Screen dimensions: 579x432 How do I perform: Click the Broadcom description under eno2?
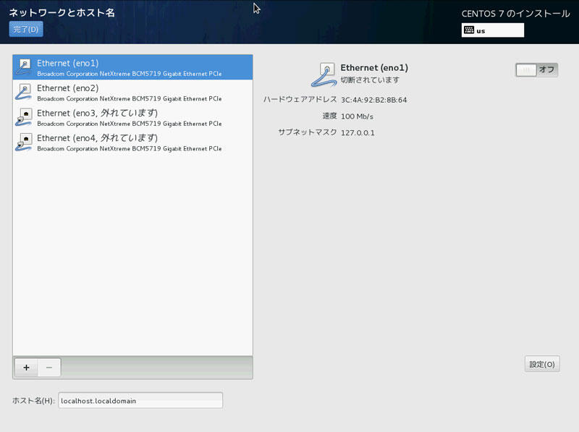[130, 98]
